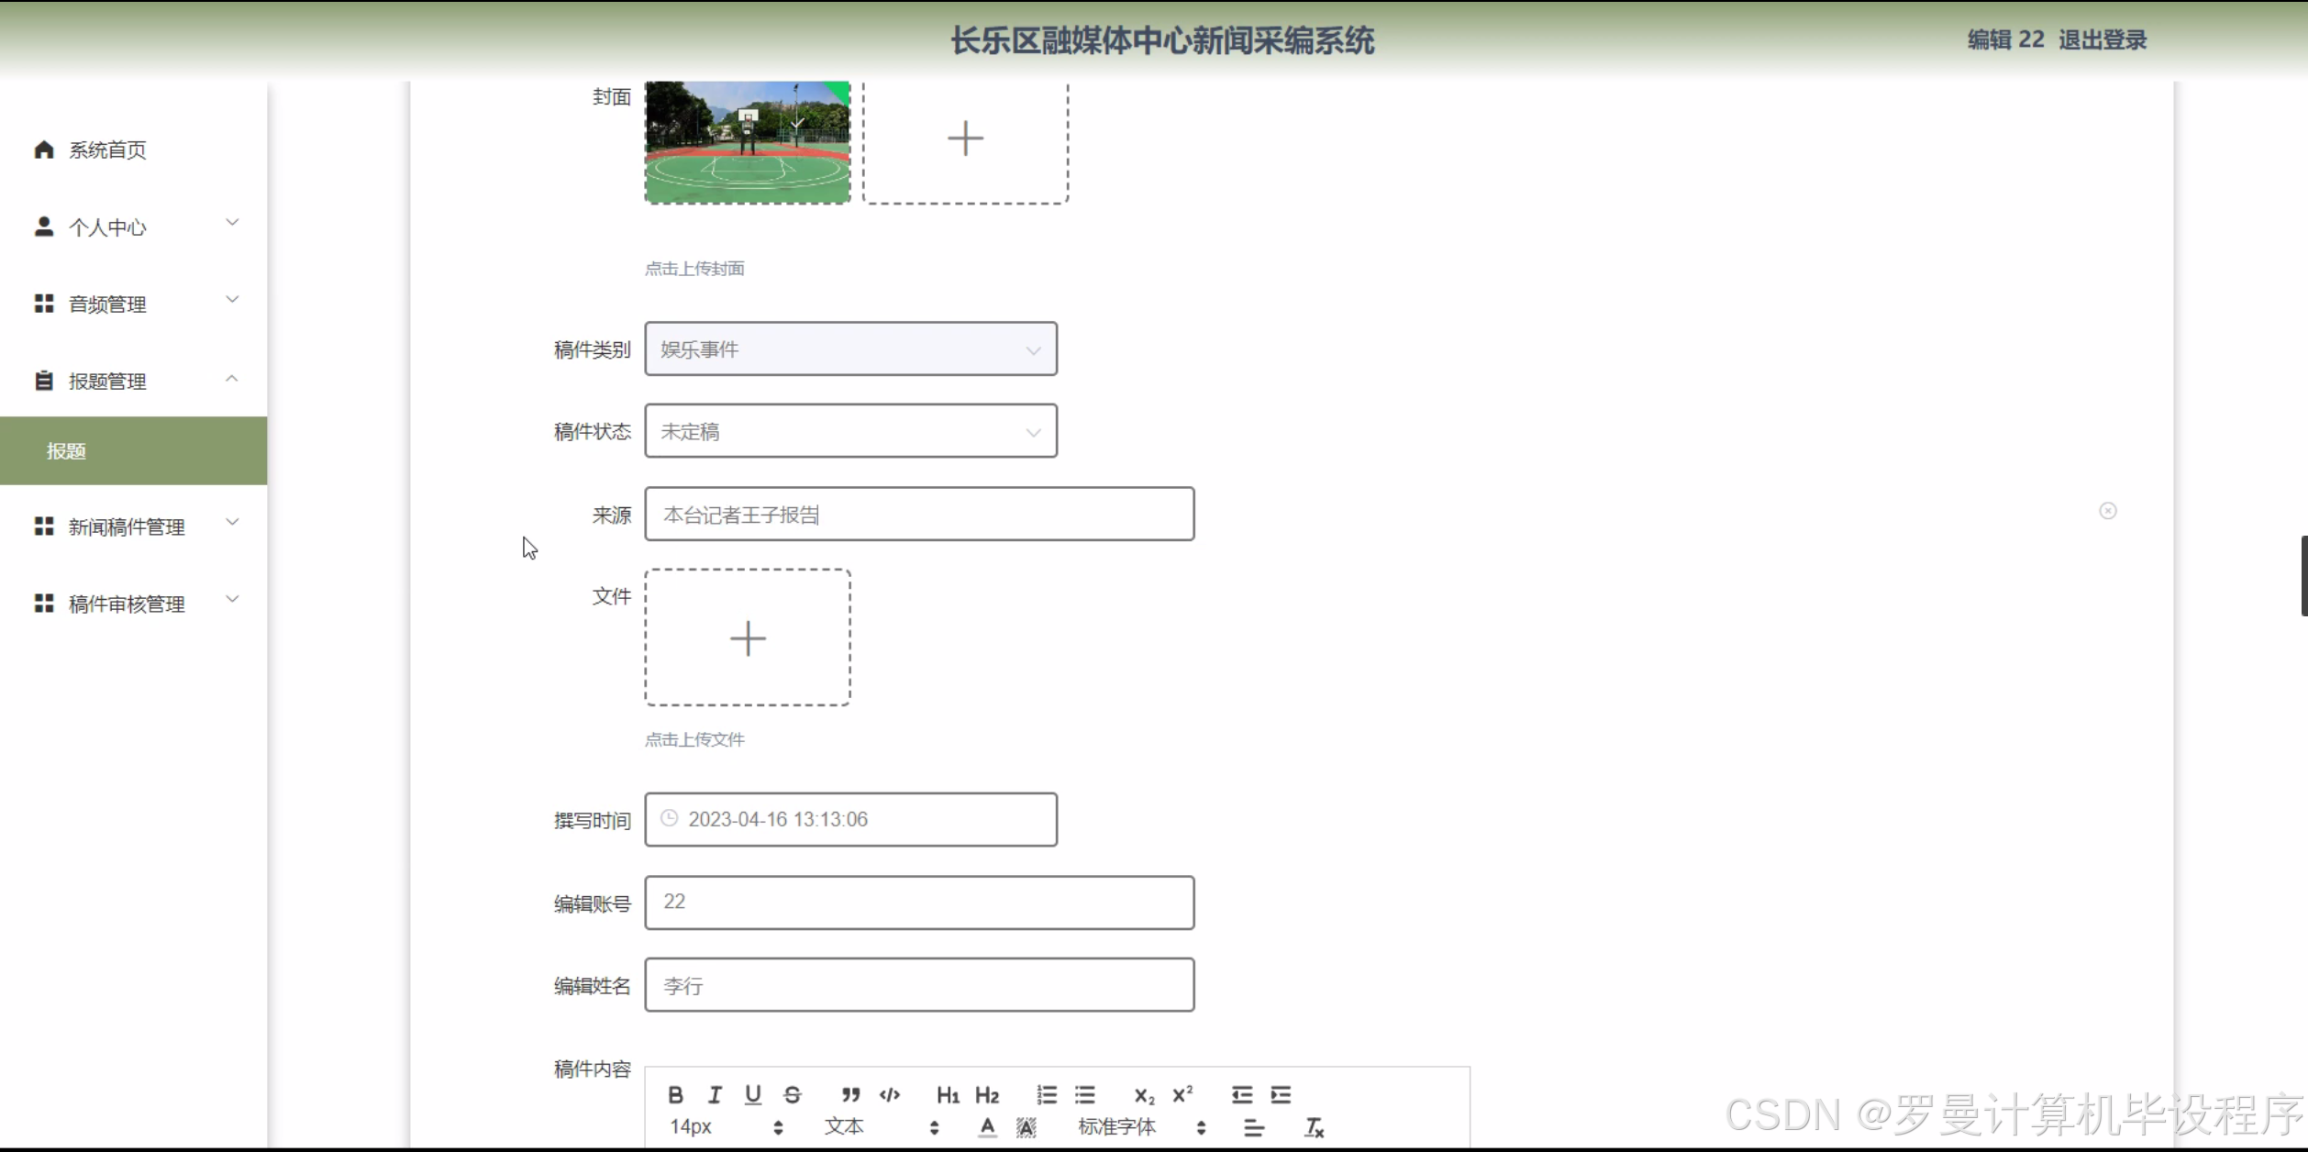The width and height of the screenshot is (2308, 1152).
Task: Open the 稿件状态 dropdown
Action: coord(850,431)
